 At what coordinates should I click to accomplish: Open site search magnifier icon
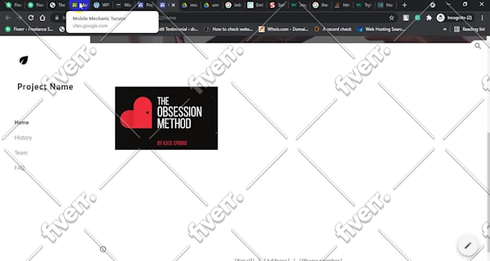pos(478,46)
